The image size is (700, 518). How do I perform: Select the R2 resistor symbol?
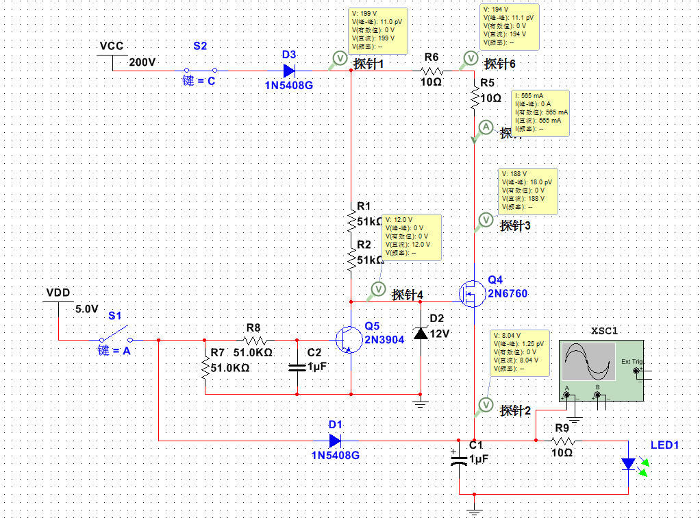pyautogui.click(x=351, y=260)
